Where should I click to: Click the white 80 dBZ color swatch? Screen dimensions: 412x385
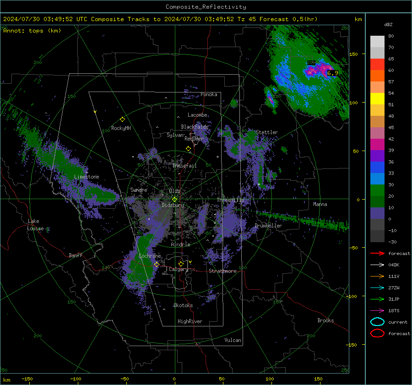pos(377,42)
